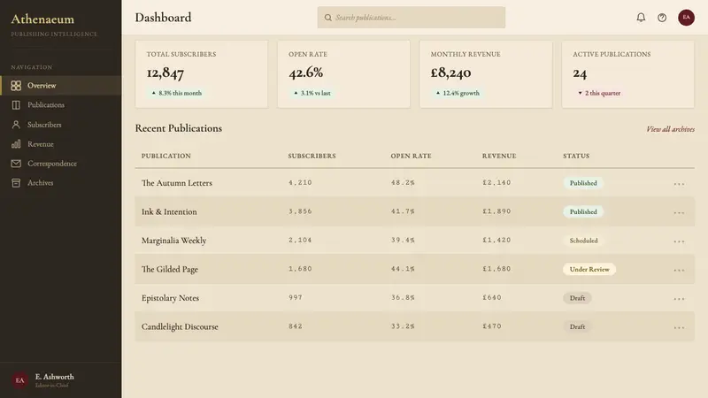
Task: Select subscriber count 4,210
Action: coord(300,183)
